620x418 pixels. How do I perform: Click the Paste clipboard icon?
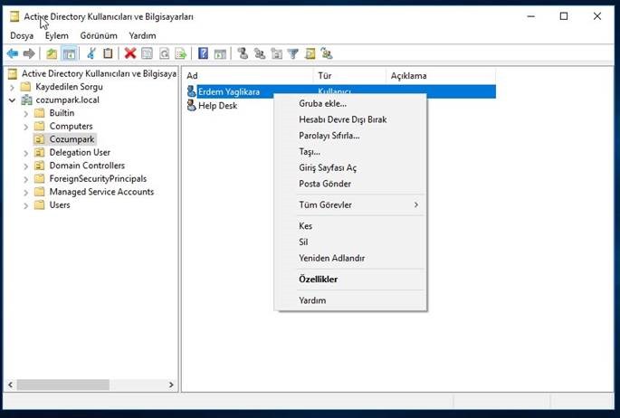[108, 53]
